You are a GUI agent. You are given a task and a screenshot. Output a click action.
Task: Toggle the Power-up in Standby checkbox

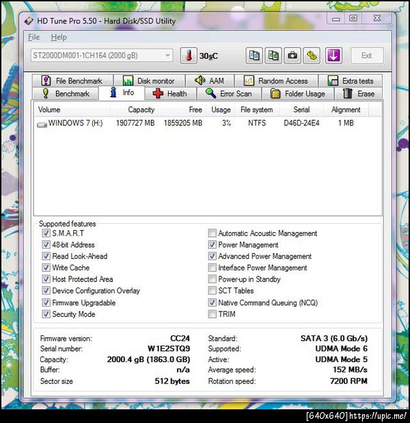[213, 279]
